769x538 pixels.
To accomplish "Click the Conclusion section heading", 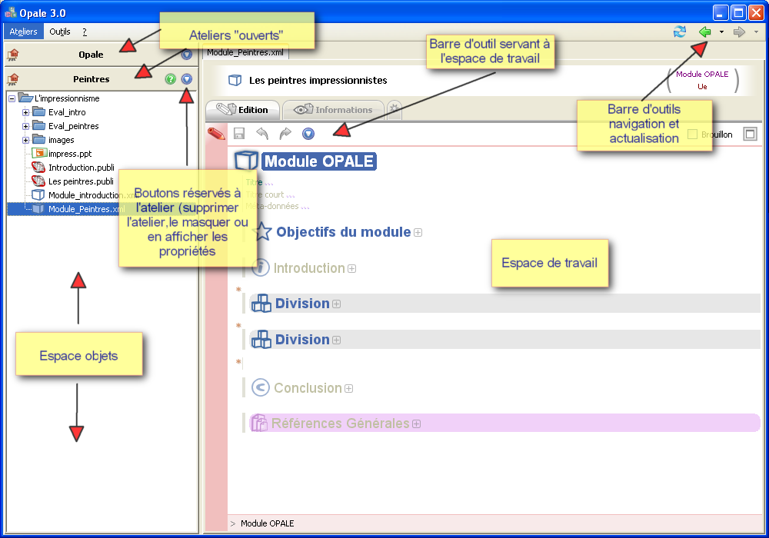I will (307, 388).
